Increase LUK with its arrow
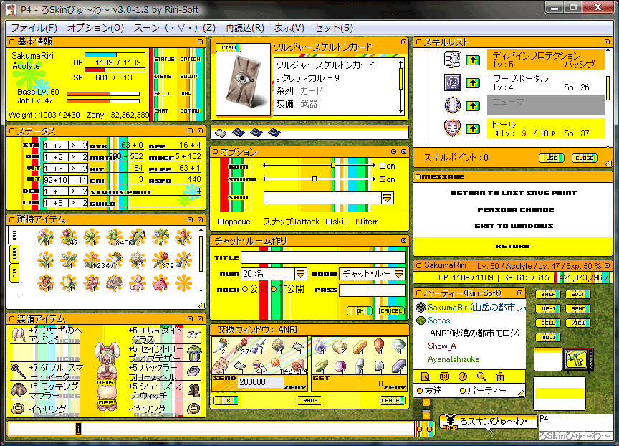619x446 pixels. 73,203
